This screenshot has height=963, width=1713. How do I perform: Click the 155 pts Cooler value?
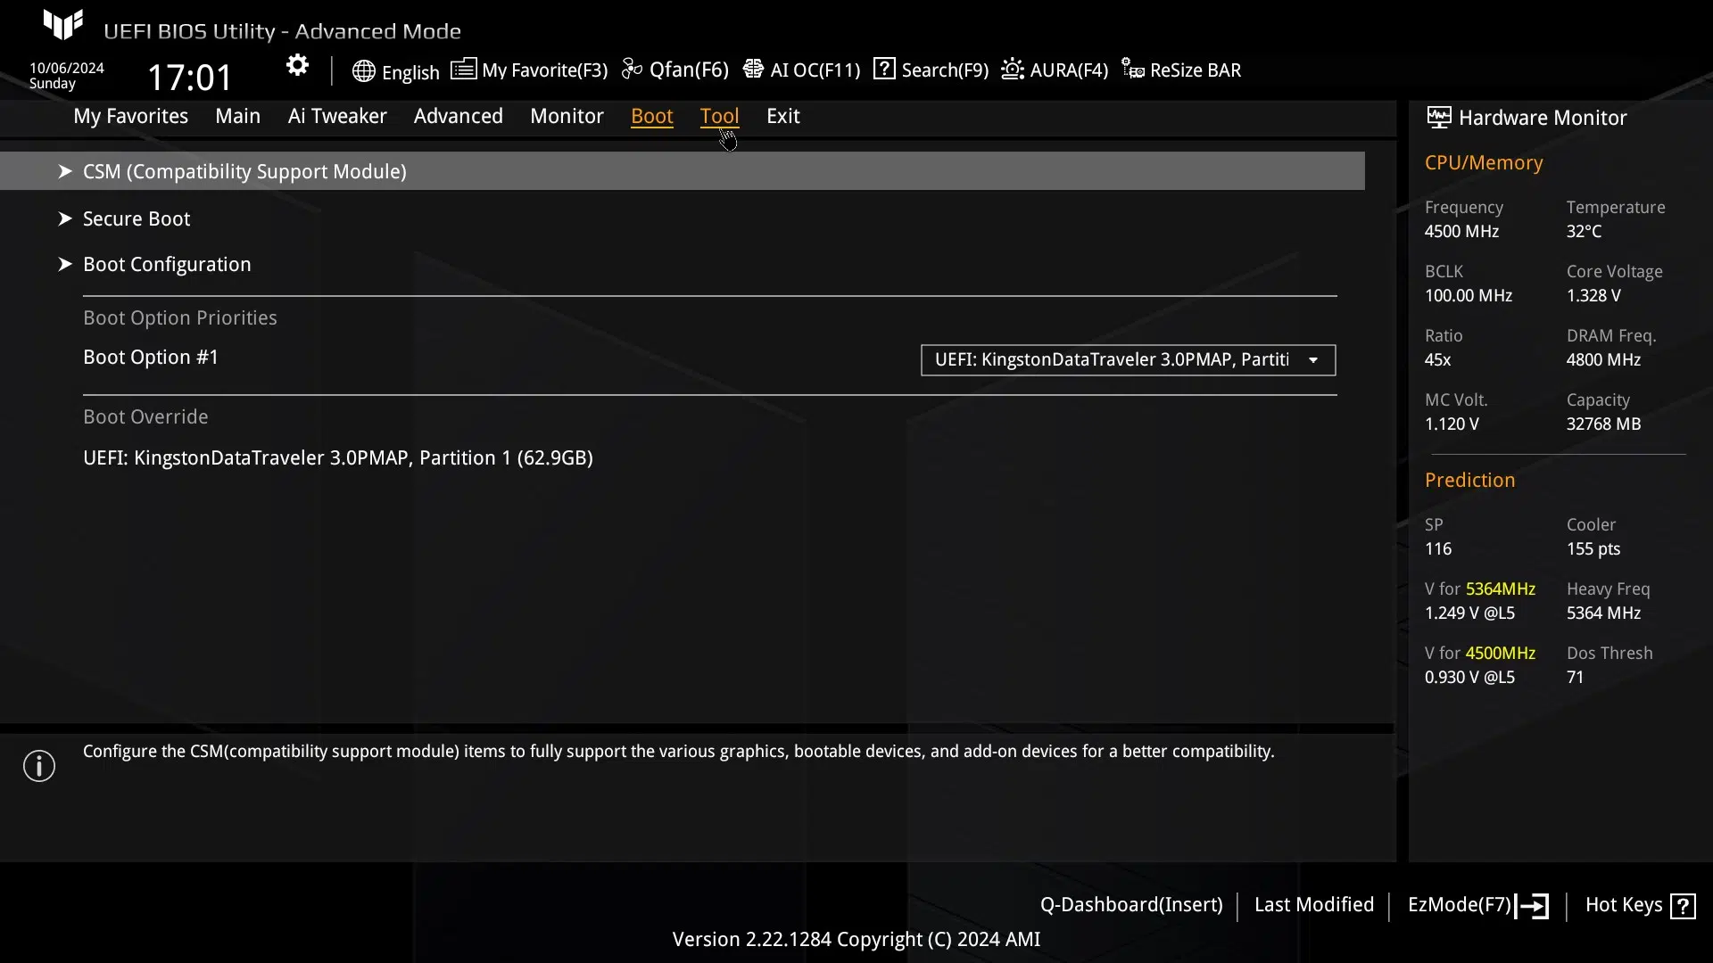(x=1593, y=548)
